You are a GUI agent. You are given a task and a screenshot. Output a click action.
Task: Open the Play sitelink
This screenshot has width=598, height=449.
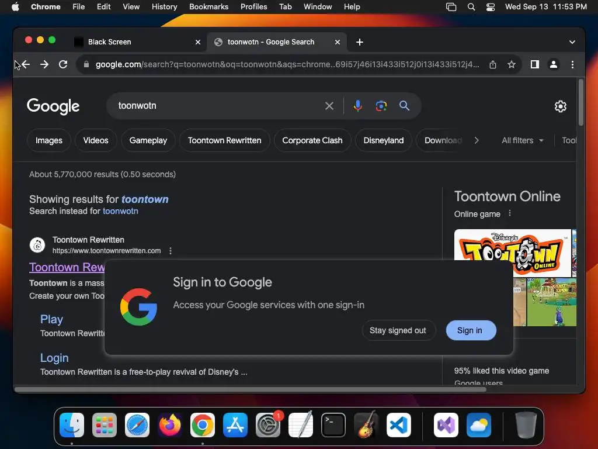click(51, 319)
